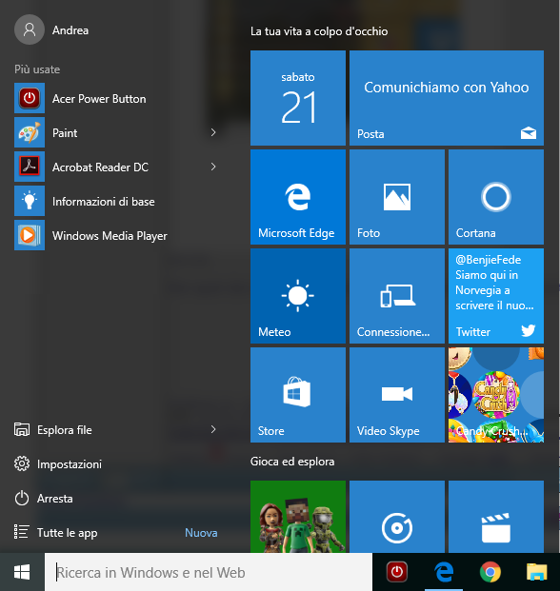Open File Explorer from the taskbar
Image resolution: width=560 pixels, height=591 pixels.
point(536,572)
